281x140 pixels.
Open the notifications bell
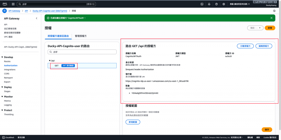209,4
